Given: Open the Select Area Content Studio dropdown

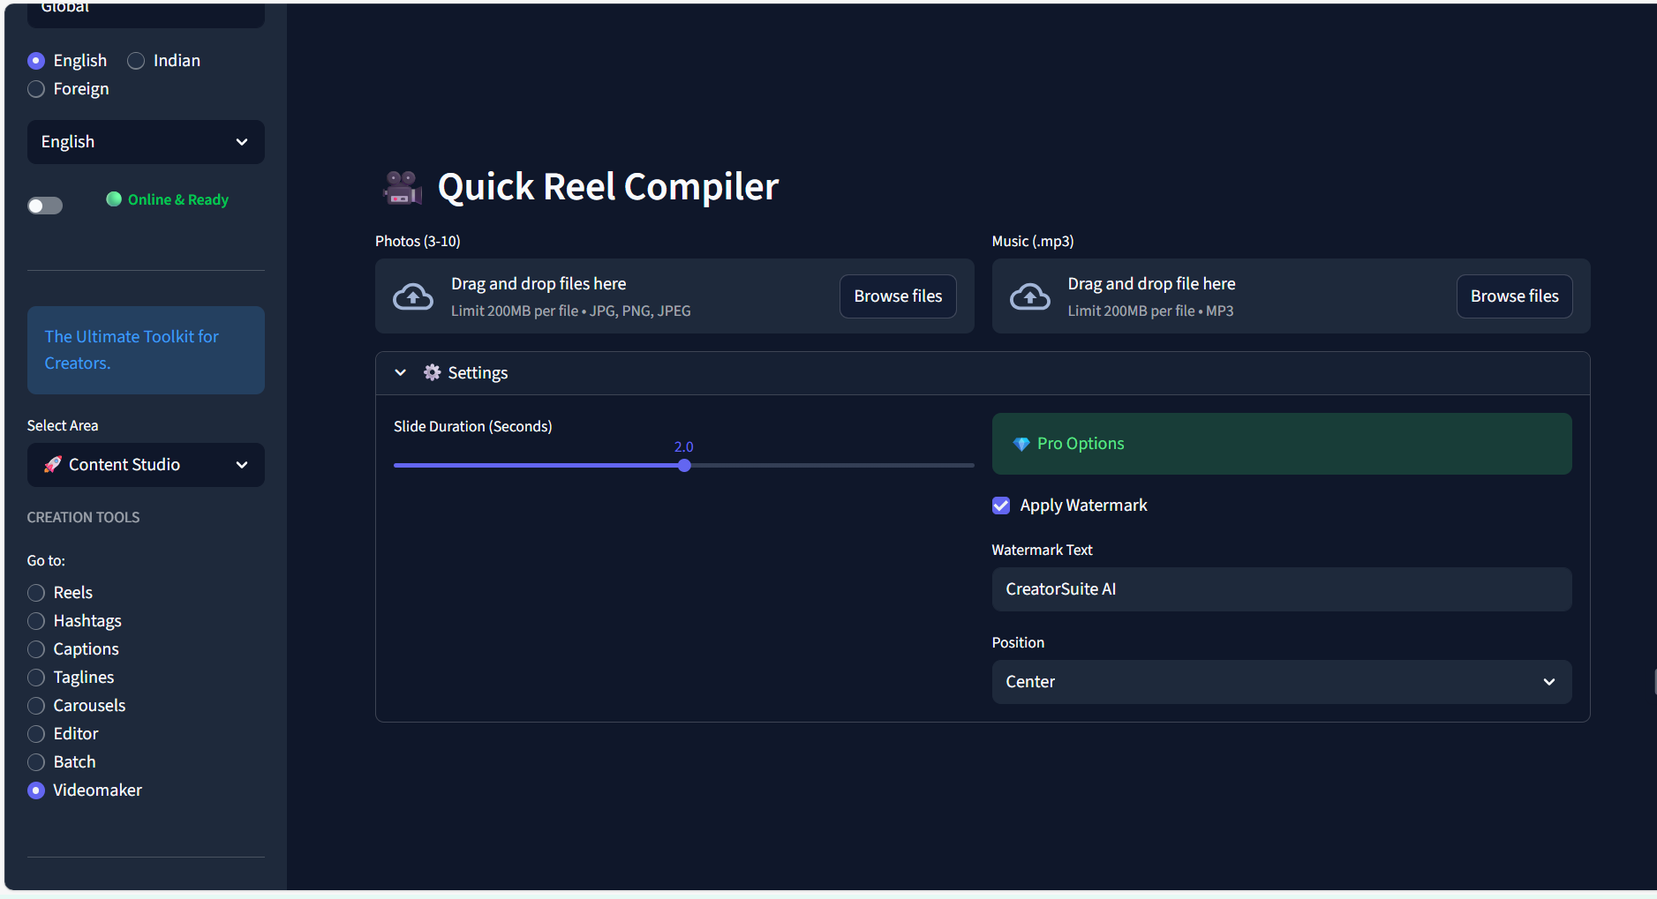Looking at the screenshot, I should tap(146, 465).
